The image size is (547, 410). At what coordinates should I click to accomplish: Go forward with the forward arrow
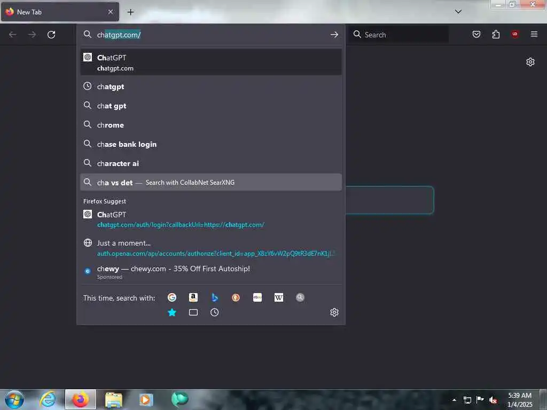pyautogui.click(x=32, y=35)
